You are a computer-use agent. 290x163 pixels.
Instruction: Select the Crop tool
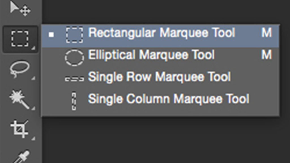coord(20,129)
